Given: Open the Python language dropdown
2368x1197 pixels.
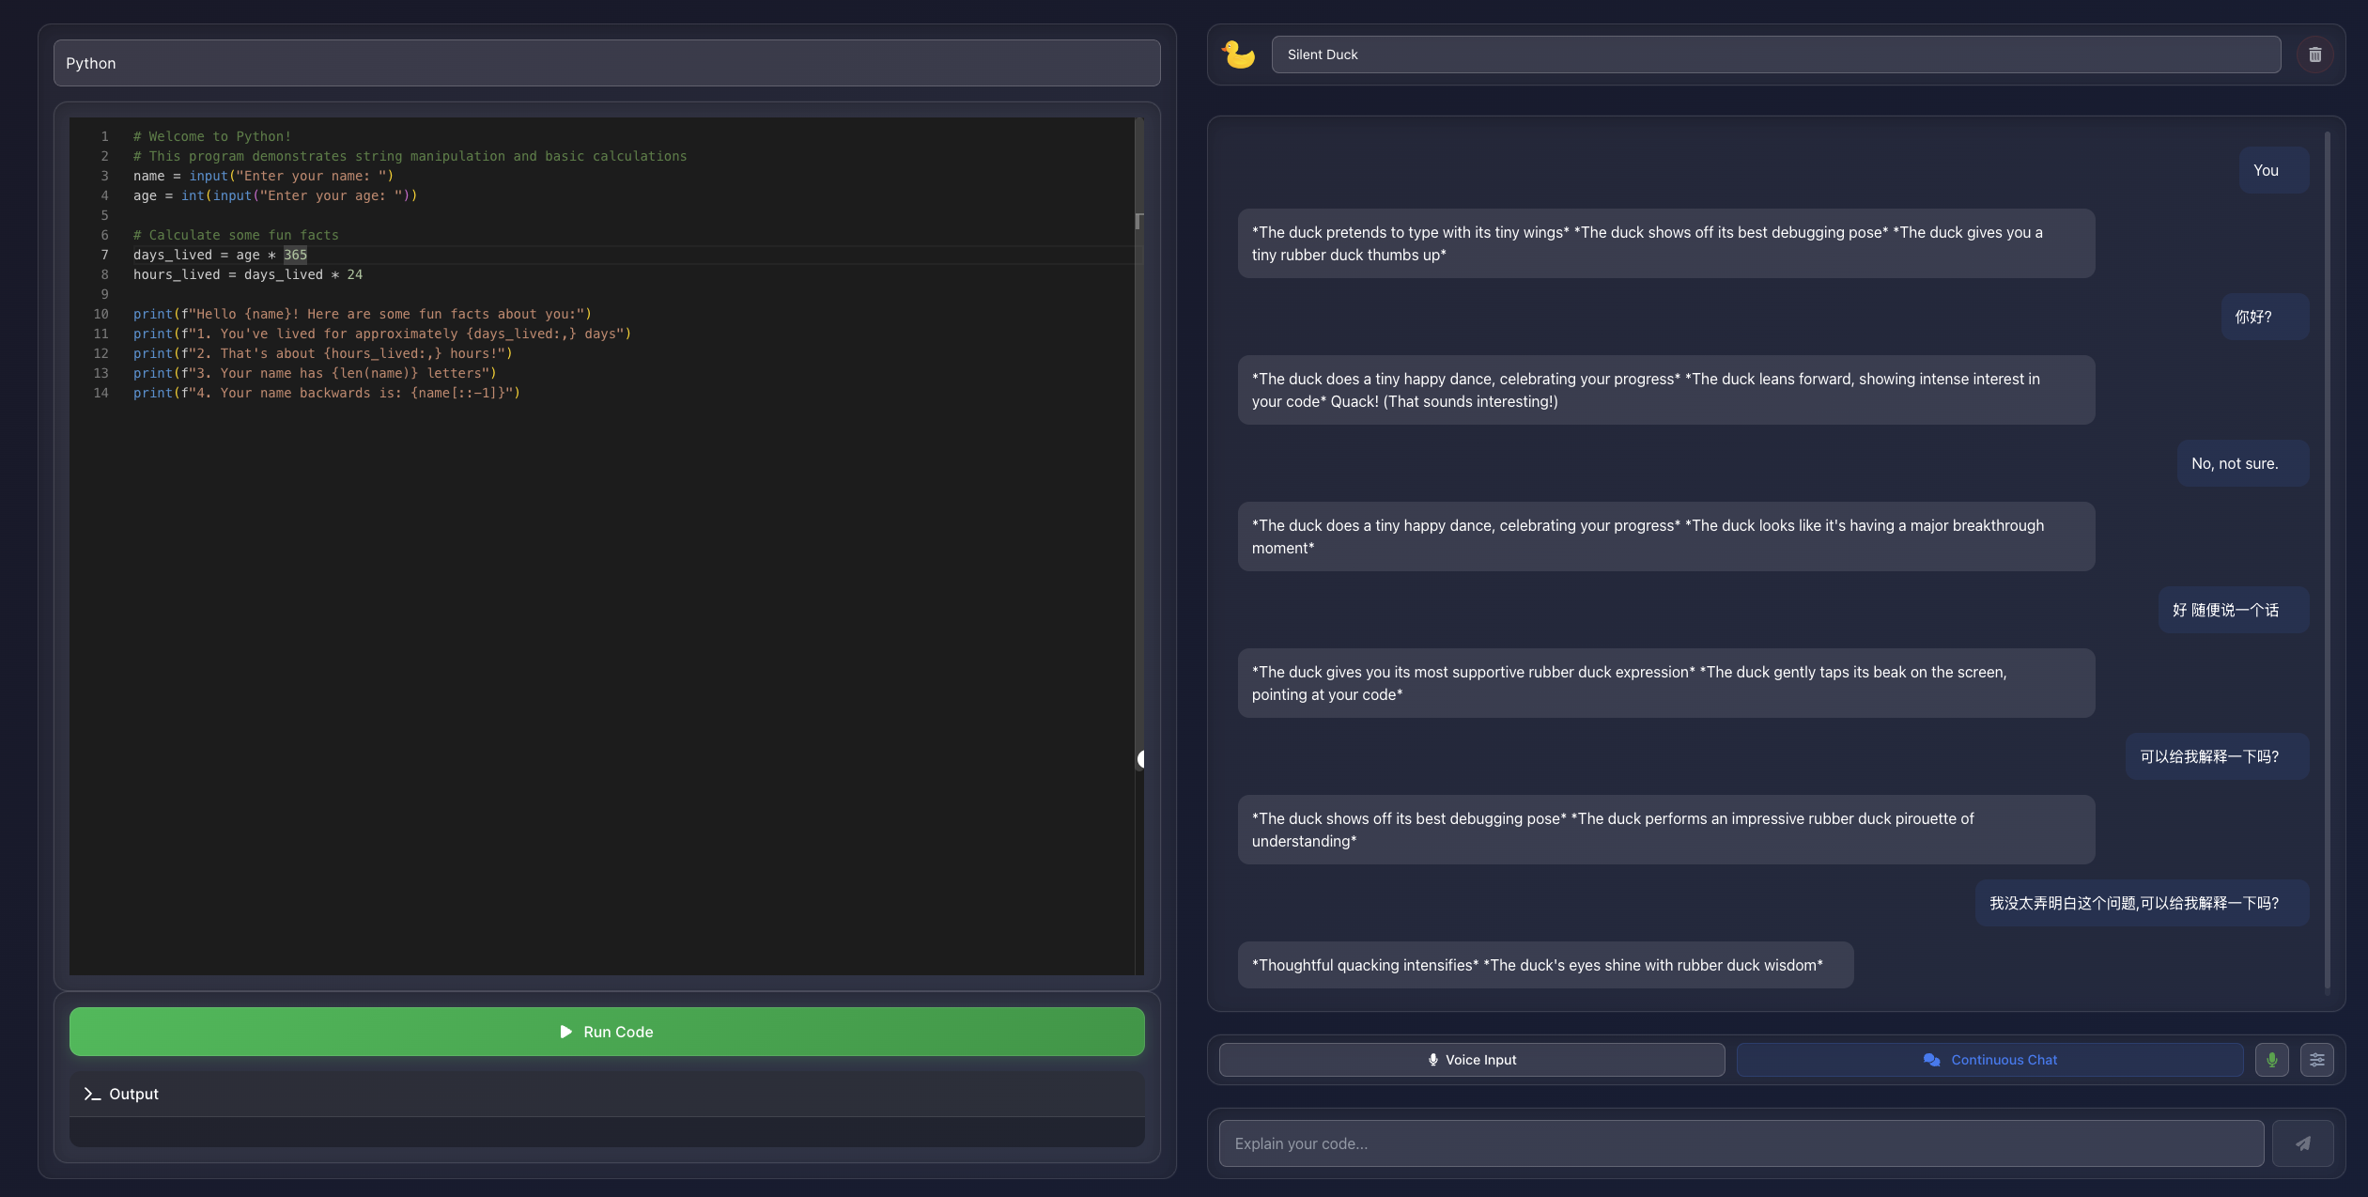Looking at the screenshot, I should [x=607, y=63].
